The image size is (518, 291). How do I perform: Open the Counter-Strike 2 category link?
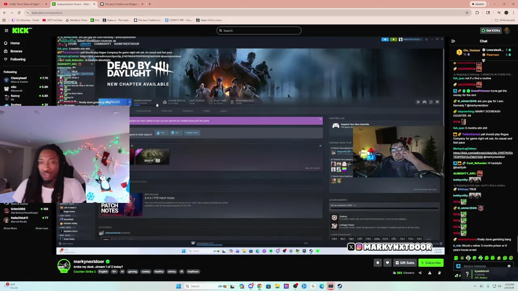(x=85, y=272)
